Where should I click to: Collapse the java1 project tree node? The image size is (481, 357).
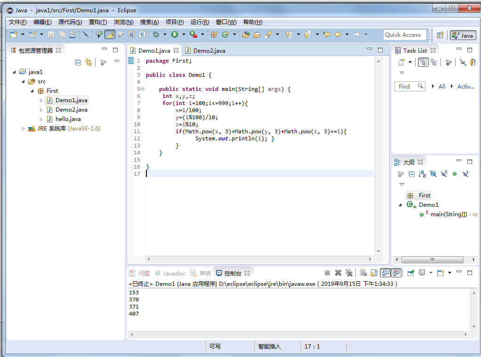(14, 72)
